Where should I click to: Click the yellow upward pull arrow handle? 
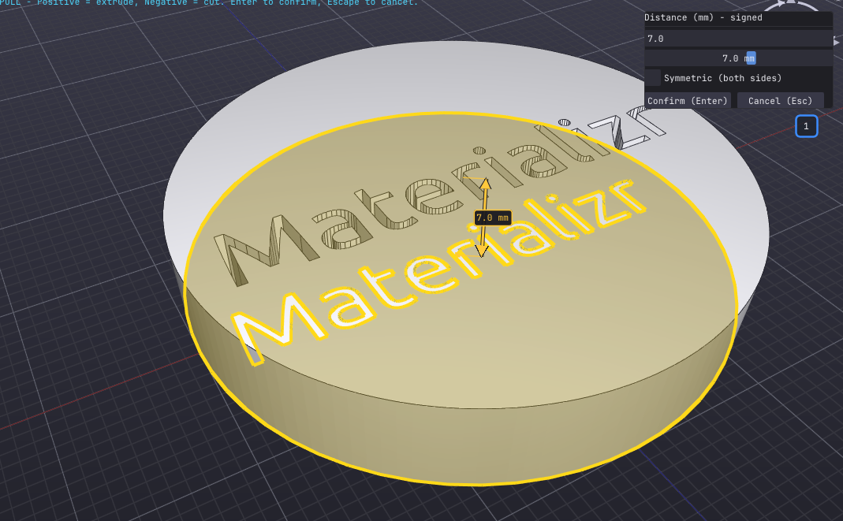[x=485, y=184]
